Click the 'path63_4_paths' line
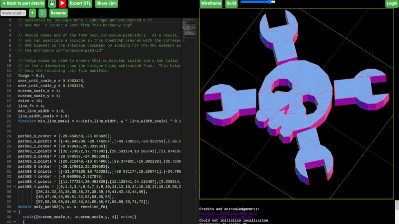399x224 pixels. 99,187
